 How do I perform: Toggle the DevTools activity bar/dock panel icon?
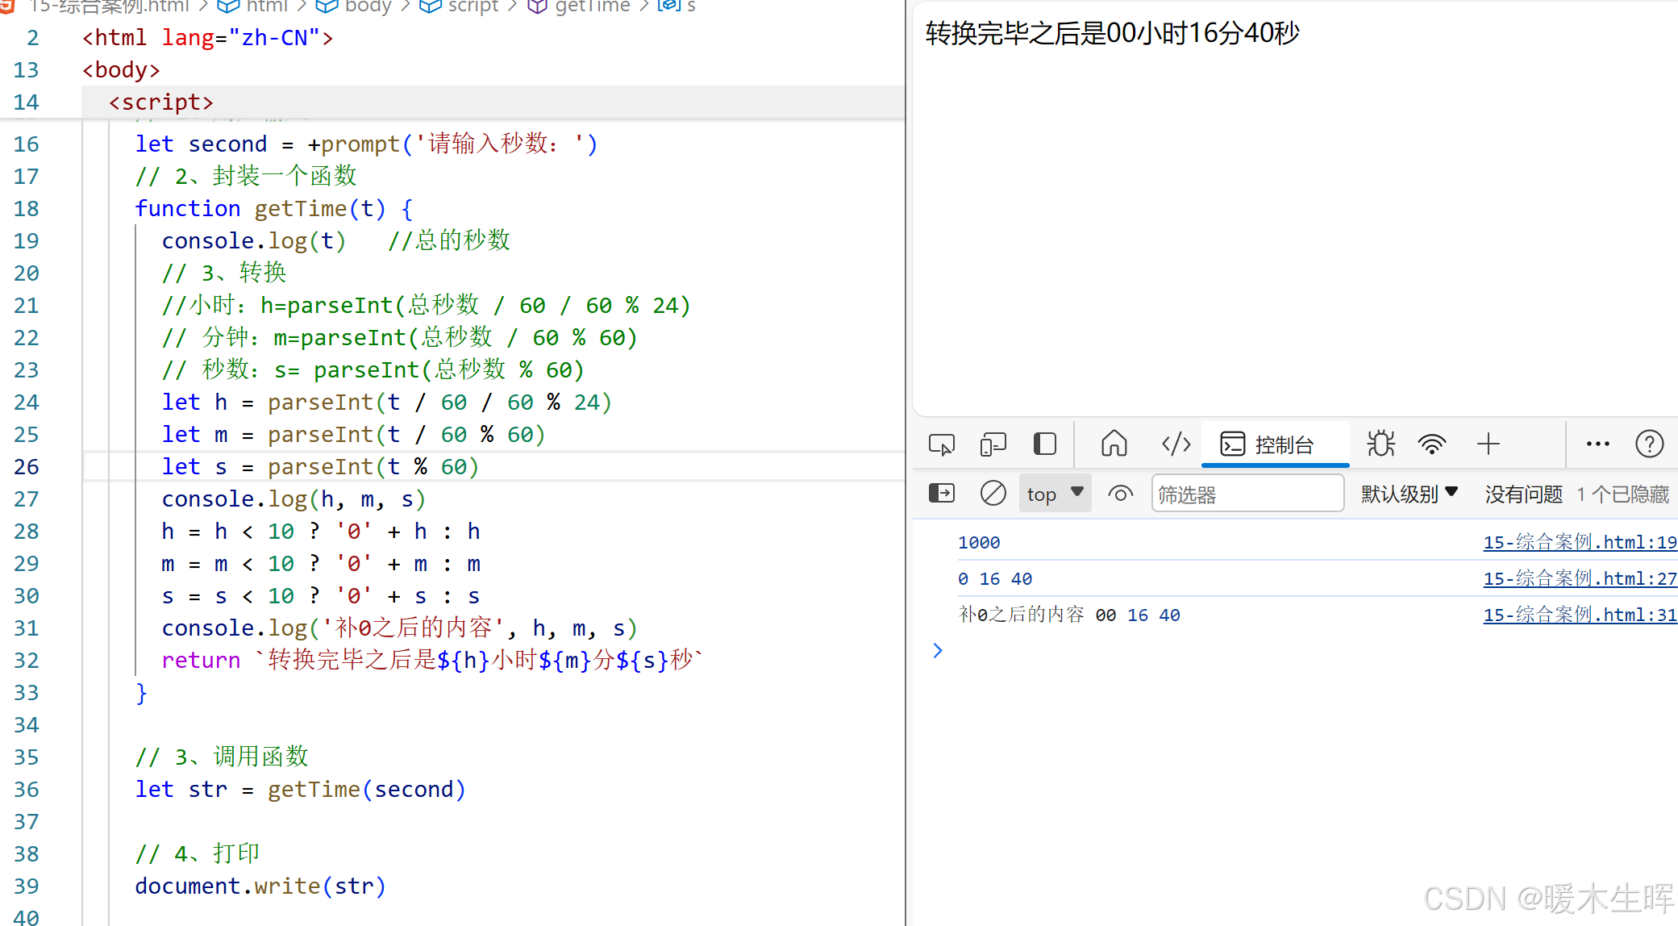[1045, 444]
